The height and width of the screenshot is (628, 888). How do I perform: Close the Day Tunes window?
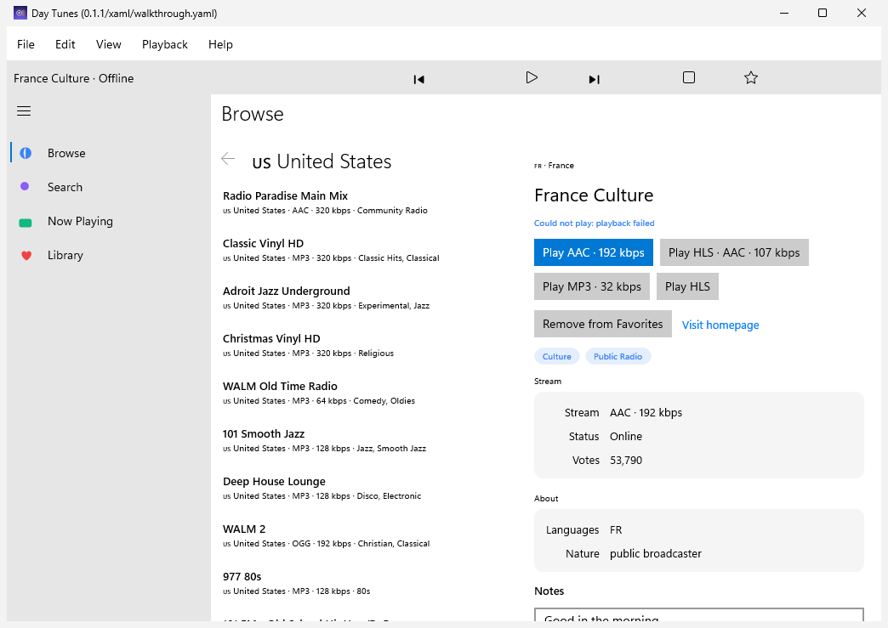[x=862, y=13]
